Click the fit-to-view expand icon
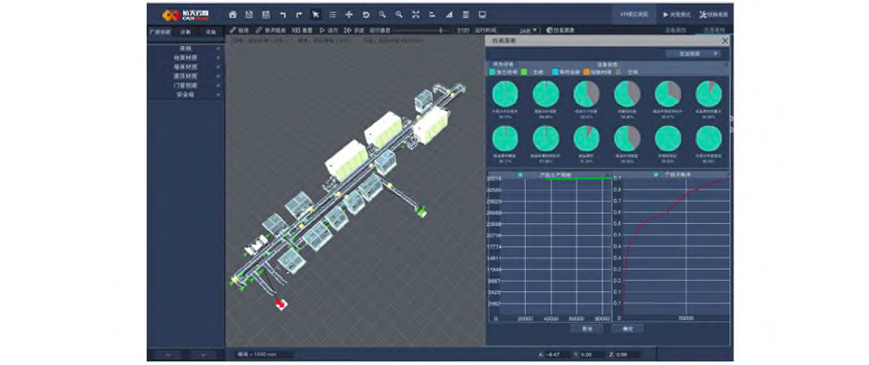869x365 pixels. coord(416,14)
